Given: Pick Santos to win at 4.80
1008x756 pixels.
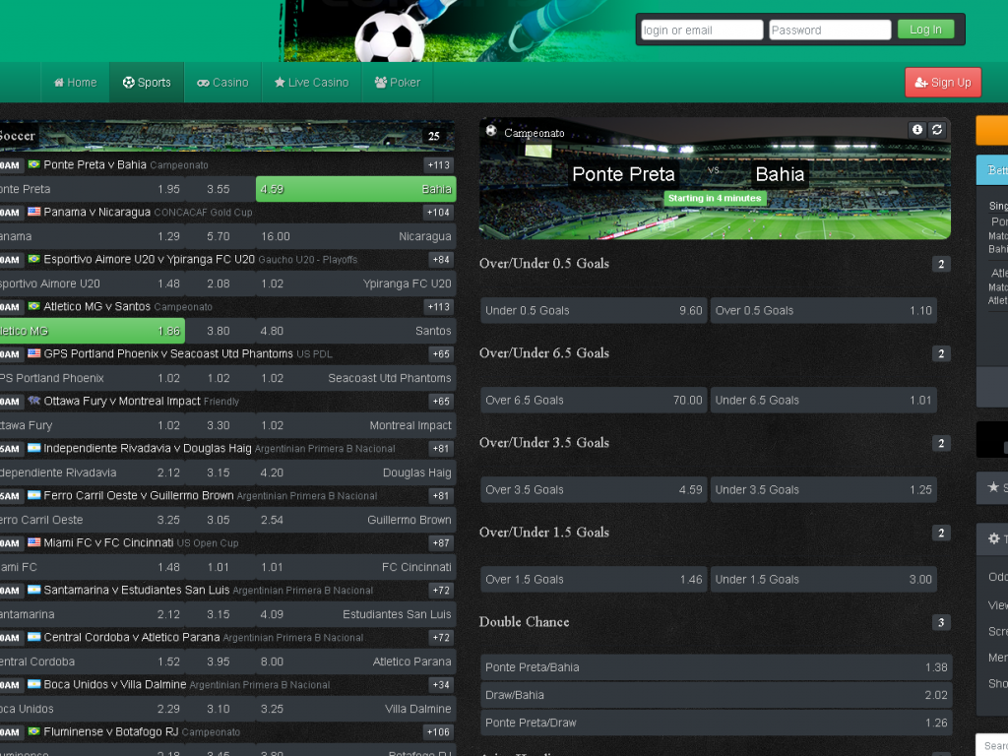Looking at the screenshot, I should 355,331.
